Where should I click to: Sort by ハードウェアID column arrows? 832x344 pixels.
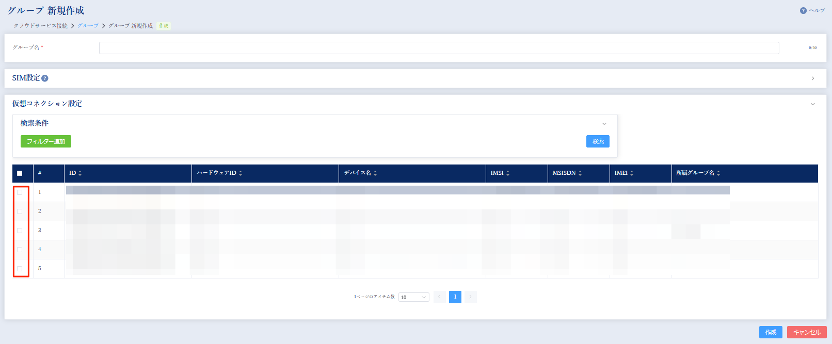[241, 173]
